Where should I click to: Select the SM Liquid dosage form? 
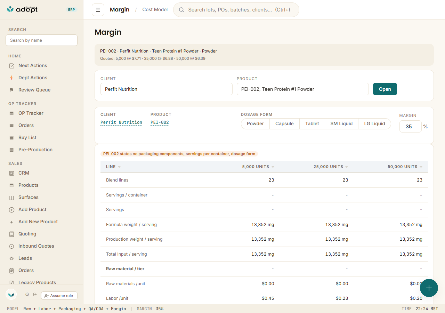point(341,124)
